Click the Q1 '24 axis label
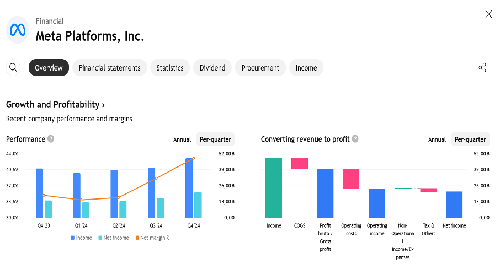 pos(81,225)
